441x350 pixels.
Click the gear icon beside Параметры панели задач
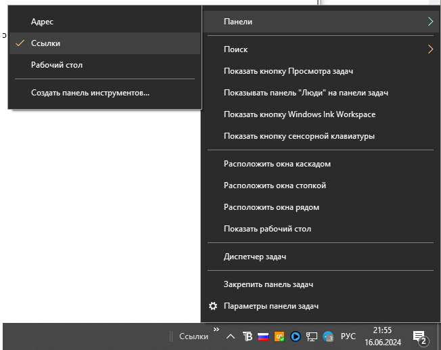pyautogui.click(x=213, y=306)
